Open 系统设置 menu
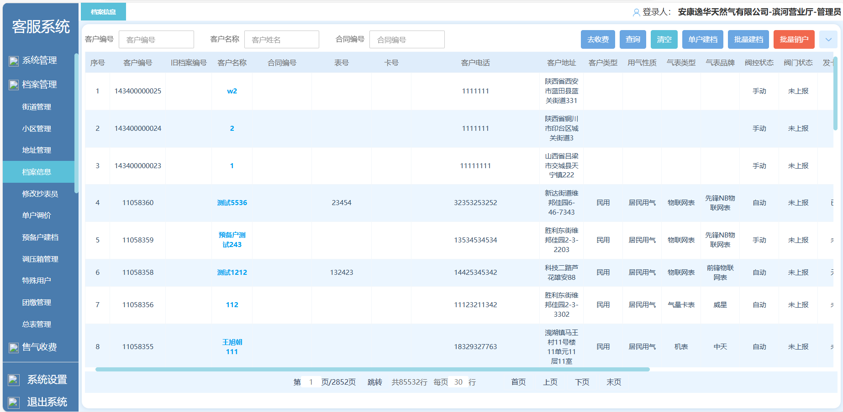 (x=47, y=379)
